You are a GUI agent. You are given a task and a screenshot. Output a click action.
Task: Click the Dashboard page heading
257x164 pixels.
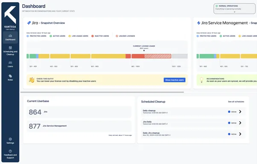pyautogui.click(x=34, y=6)
